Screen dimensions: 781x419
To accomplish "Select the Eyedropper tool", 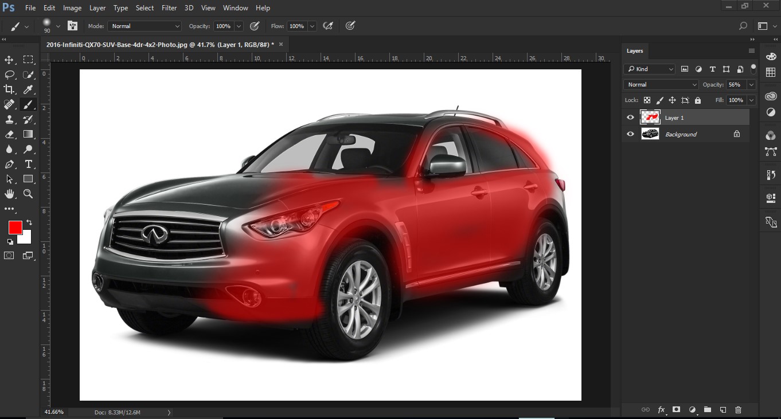I will point(28,89).
